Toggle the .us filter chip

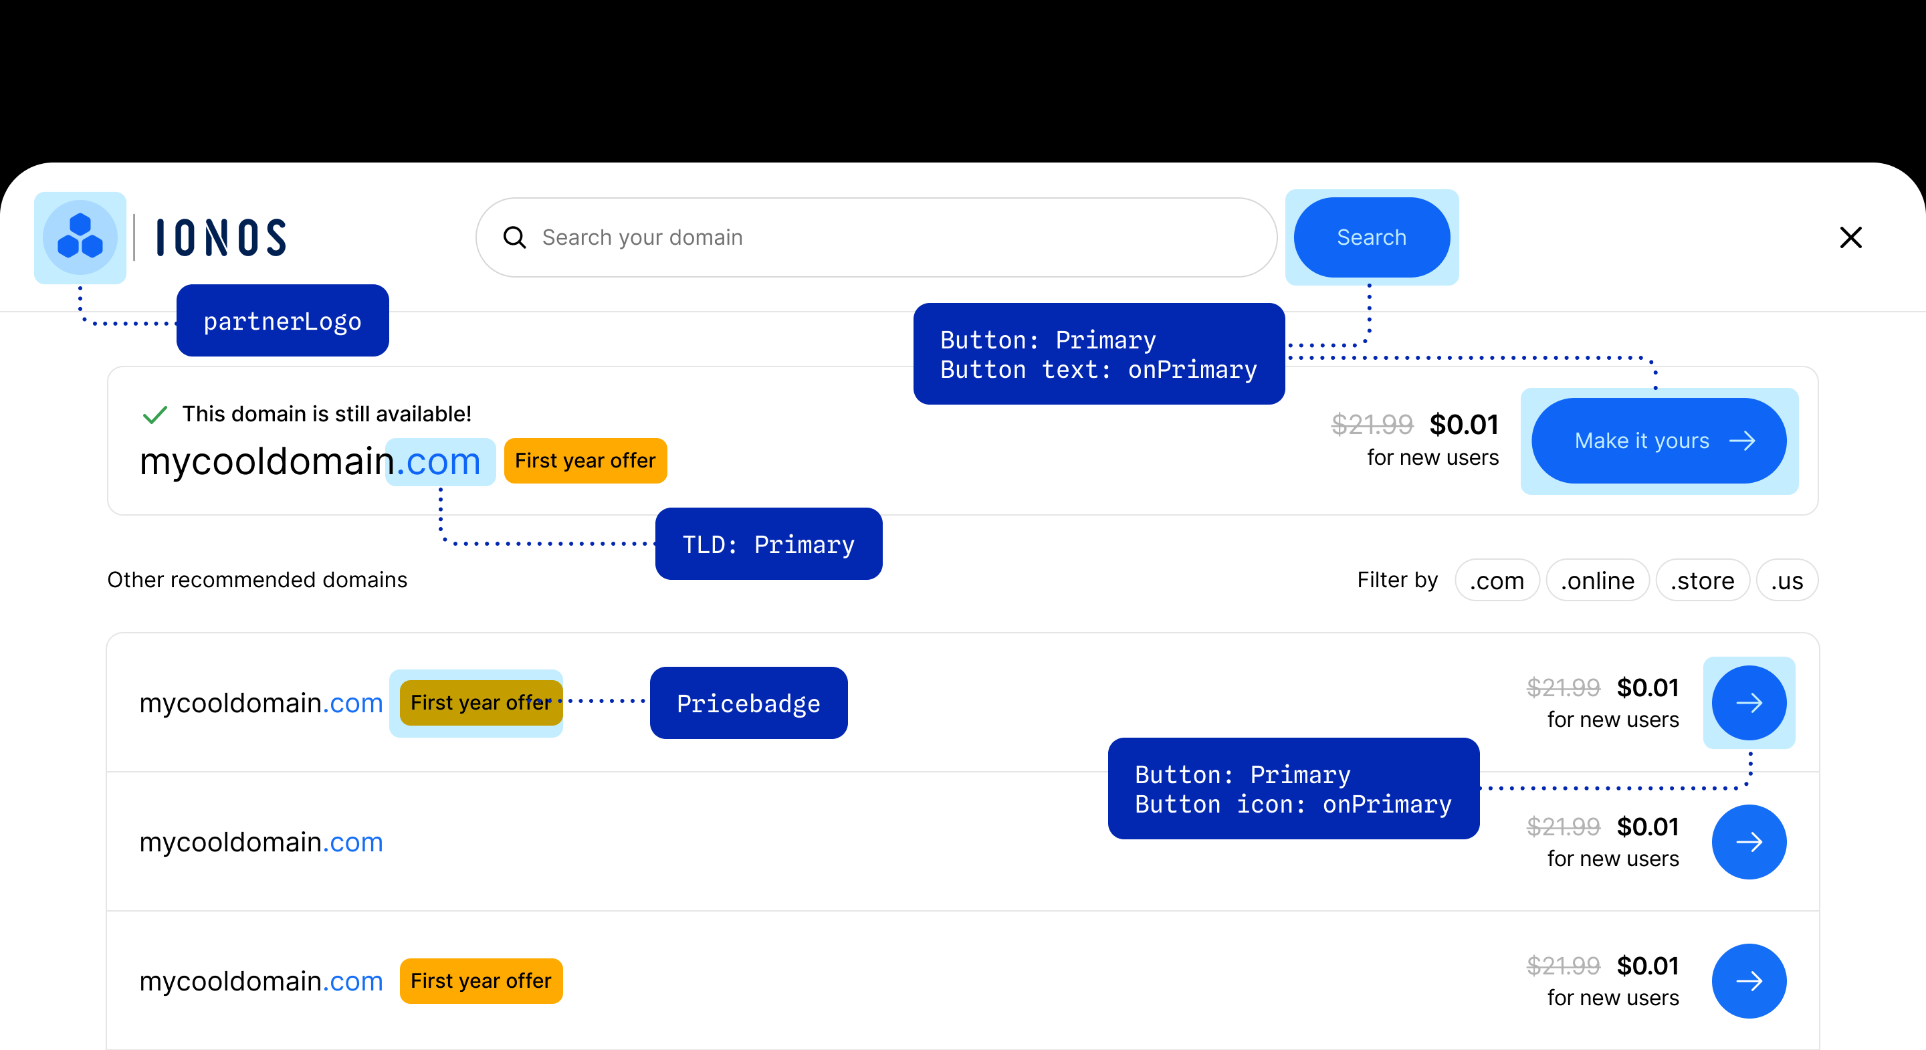click(x=1786, y=581)
